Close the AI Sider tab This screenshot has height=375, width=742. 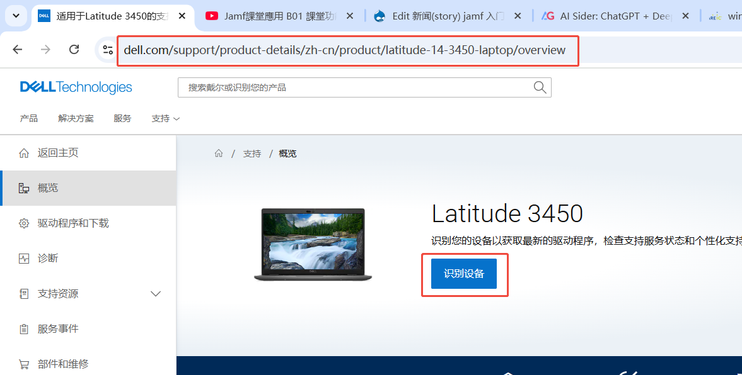point(685,16)
